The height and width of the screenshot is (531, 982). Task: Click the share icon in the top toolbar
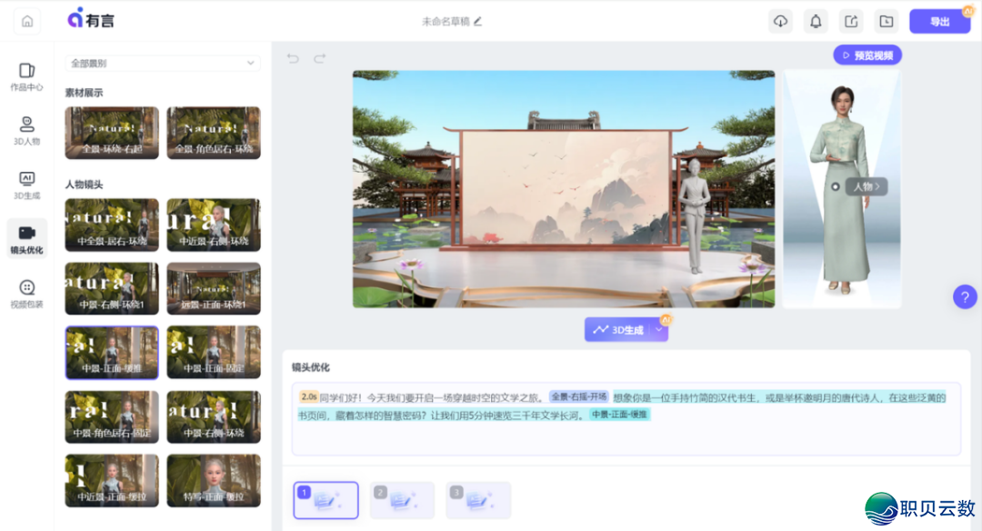point(851,20)
